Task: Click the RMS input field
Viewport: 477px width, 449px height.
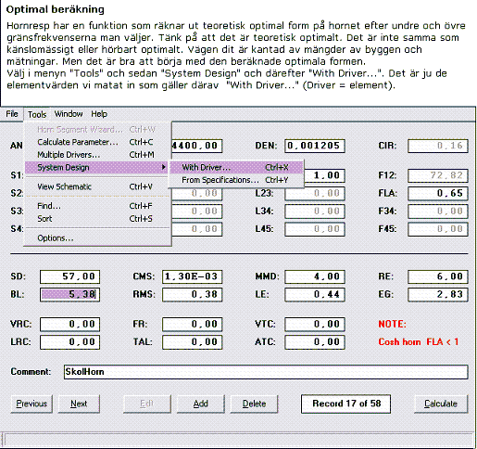Action: 192,294
